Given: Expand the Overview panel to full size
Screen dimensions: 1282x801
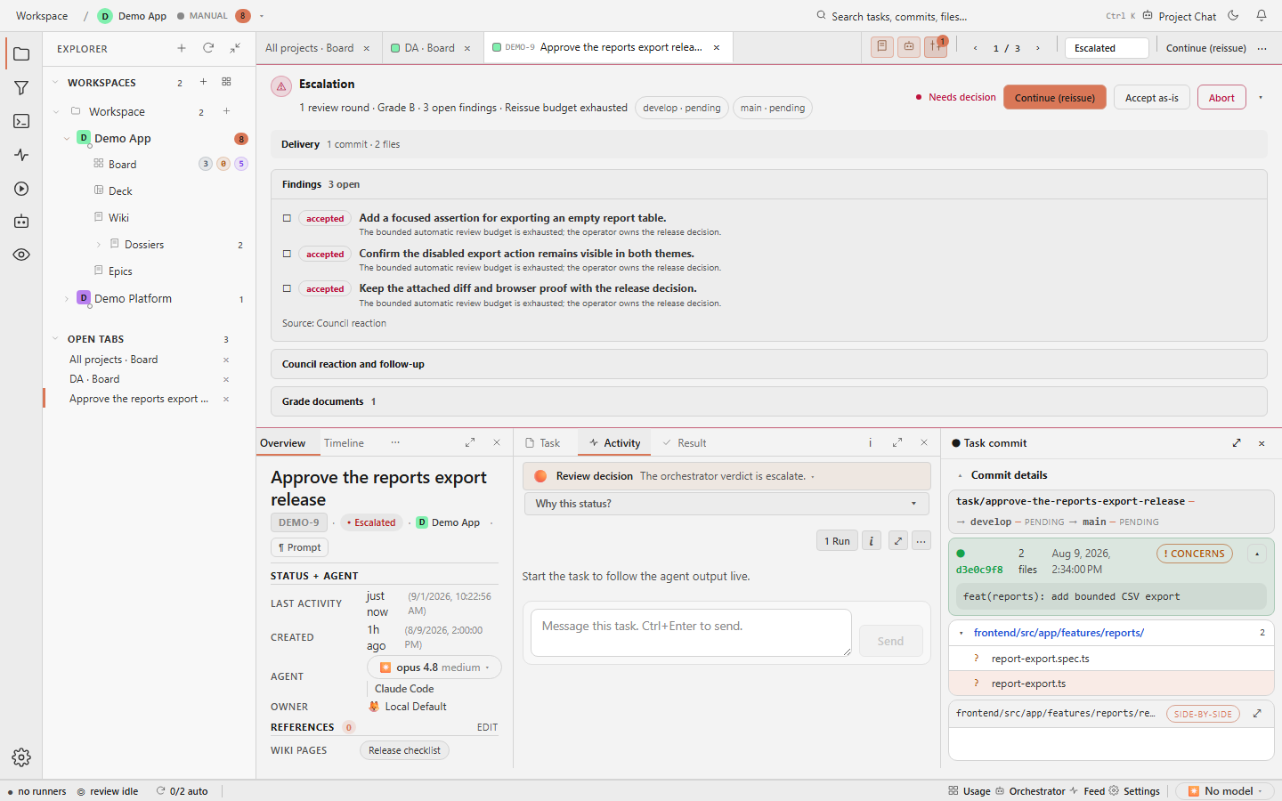Looking at the screenshot, I should 470,442.
